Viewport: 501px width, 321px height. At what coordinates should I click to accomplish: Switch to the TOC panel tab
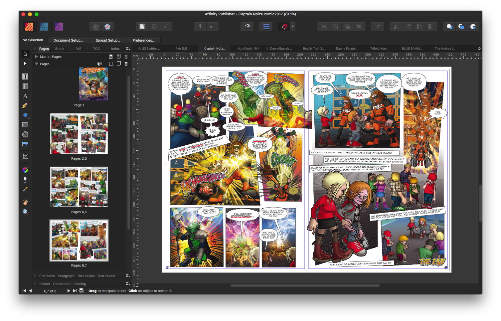click(x=96, y=49)
